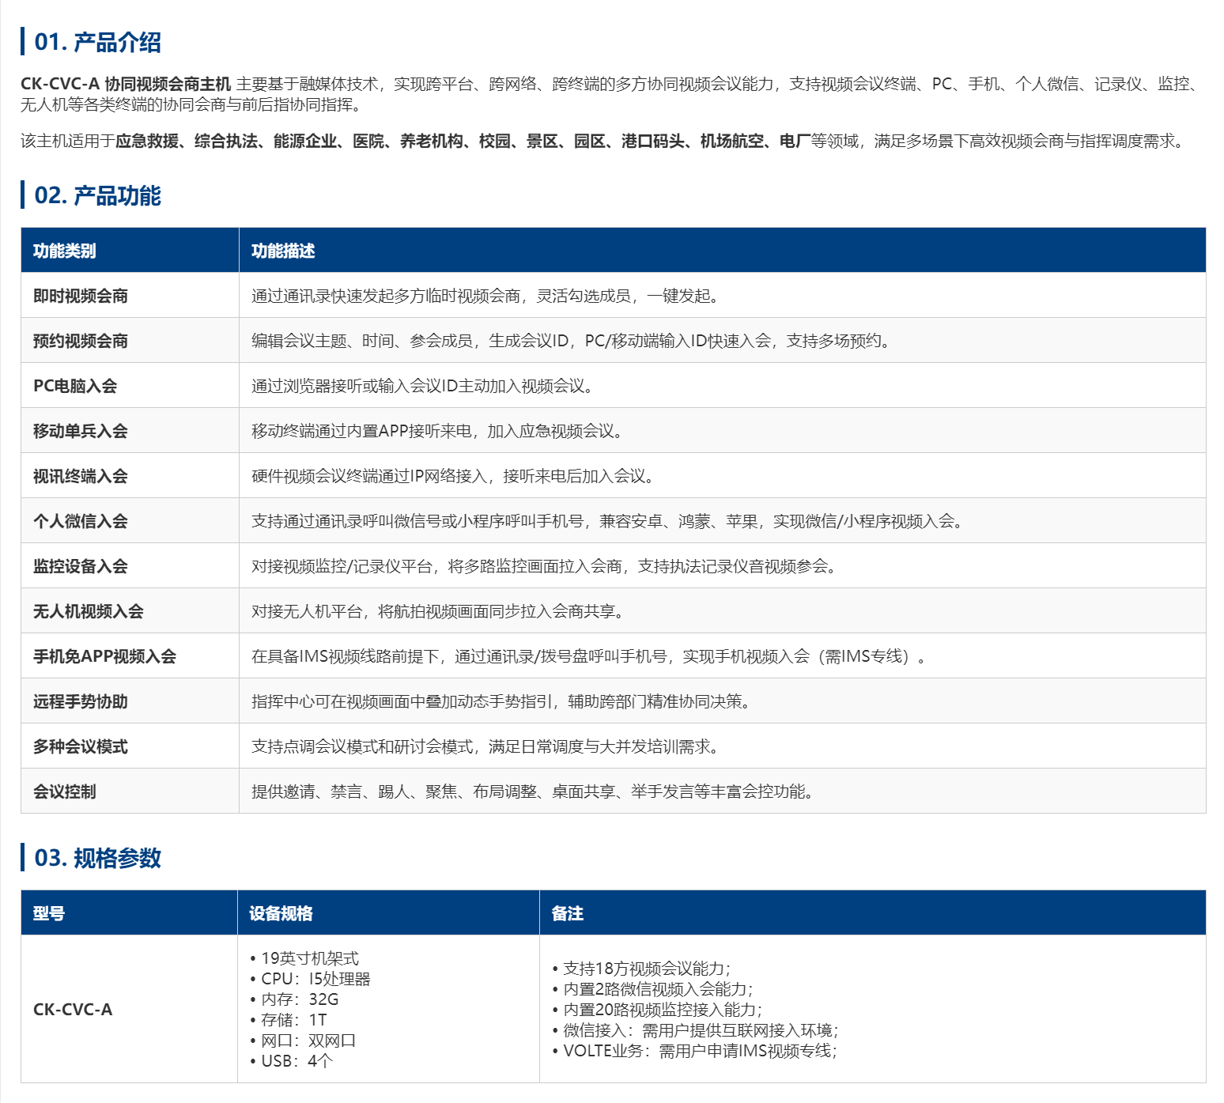The image size is (1224, 1103).
Task: Select the '即时视频会商' row label
Action: pos(80,296)
